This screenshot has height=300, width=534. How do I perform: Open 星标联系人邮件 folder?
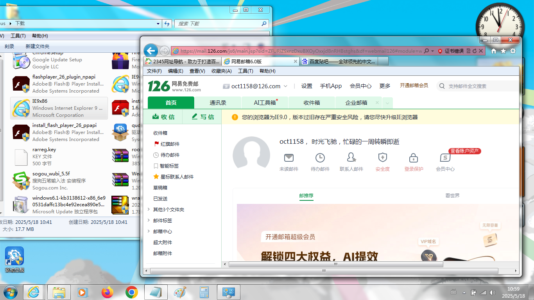(x=174, y=177)
